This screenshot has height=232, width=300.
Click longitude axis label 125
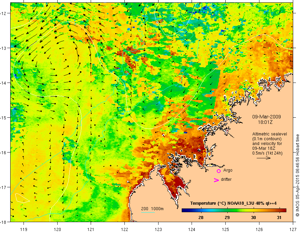pos(226,229)
